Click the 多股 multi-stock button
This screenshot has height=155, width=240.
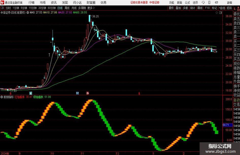point(185,8)
